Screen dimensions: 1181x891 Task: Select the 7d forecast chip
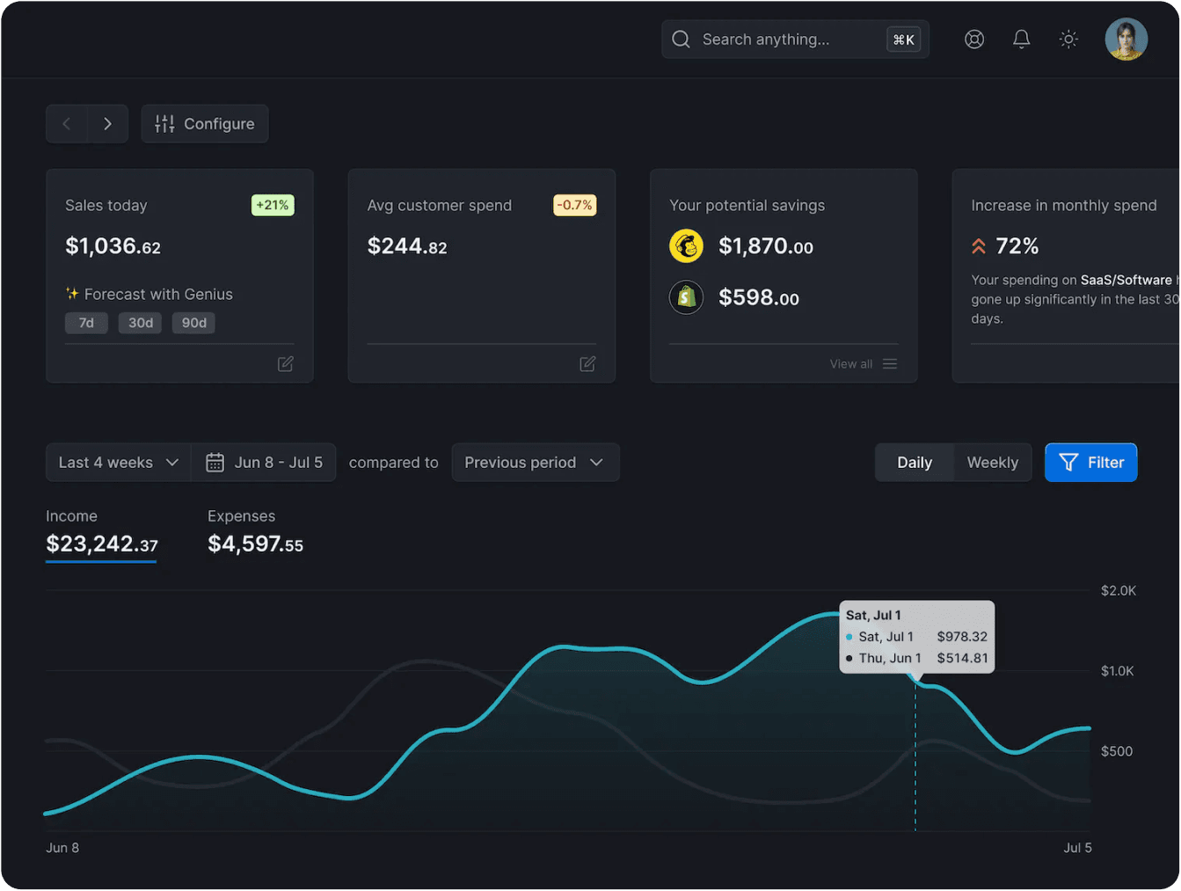[x=86, y=323]
